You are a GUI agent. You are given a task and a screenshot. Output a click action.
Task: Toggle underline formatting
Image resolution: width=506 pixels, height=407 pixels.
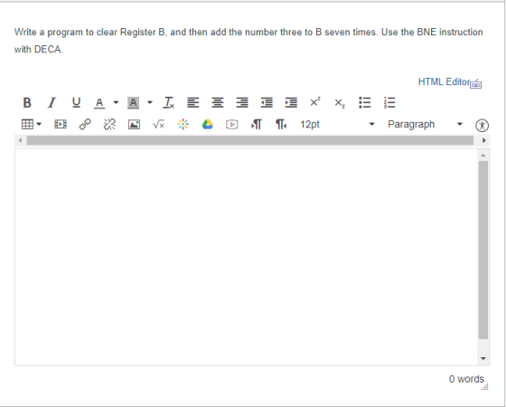(76, 103)
